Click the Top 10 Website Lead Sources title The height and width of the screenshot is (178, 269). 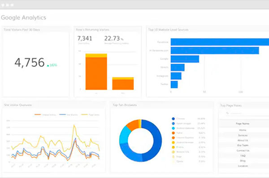click(x=168, y=30)
